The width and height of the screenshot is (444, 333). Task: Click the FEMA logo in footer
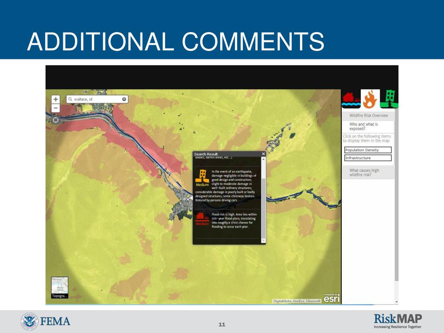45,321
